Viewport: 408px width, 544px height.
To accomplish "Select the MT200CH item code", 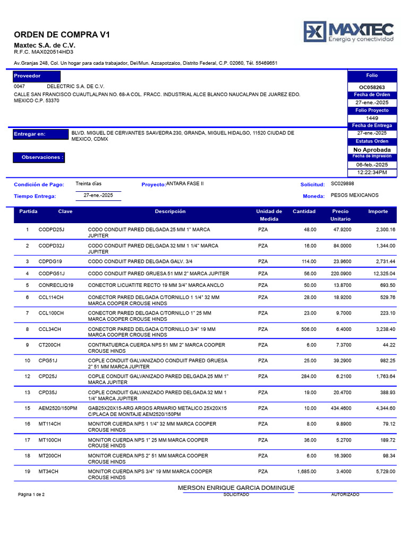I will pos(49,456).
